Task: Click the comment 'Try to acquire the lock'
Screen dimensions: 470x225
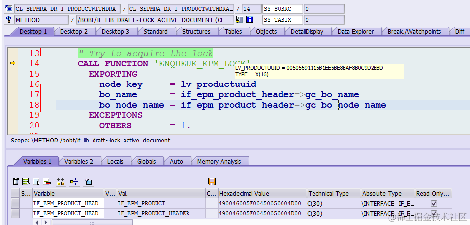Action: (x=145, y=54)
